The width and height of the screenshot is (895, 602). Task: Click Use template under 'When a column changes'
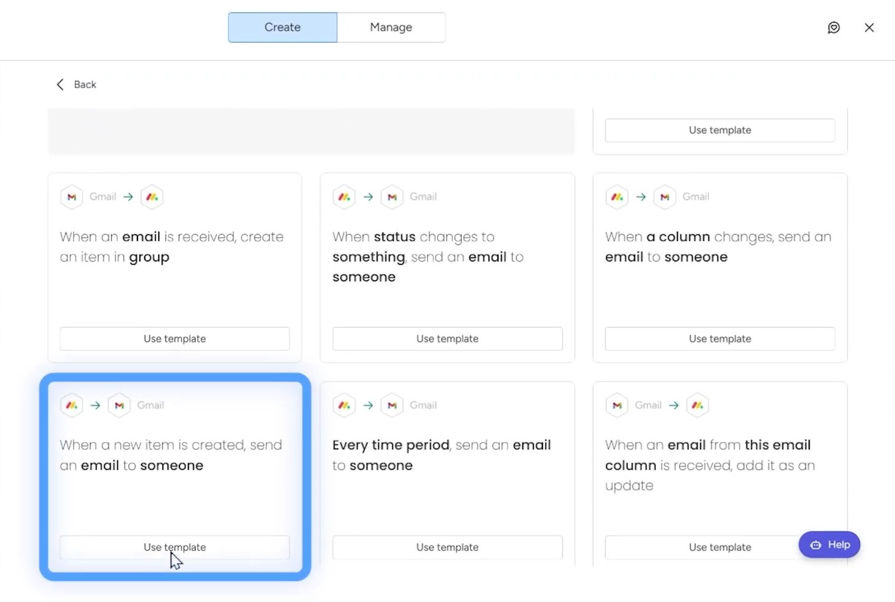720,339
